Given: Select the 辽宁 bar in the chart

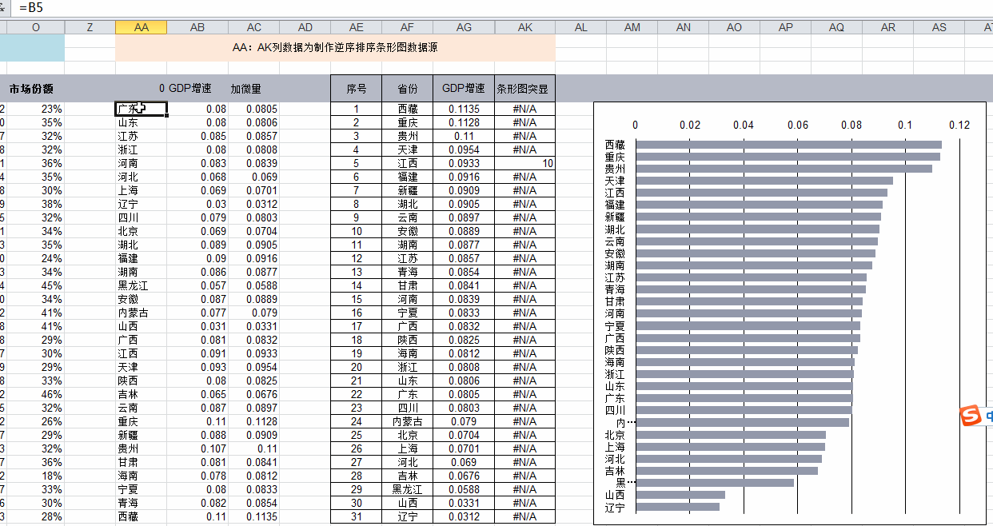Looking at the screenshot, I should (678, 507).
